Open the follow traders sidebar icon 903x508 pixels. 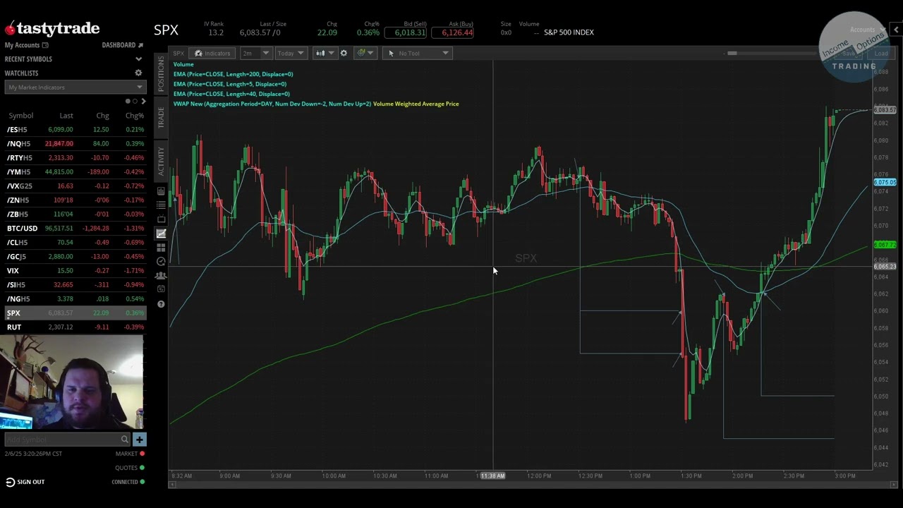pos(161,275)
